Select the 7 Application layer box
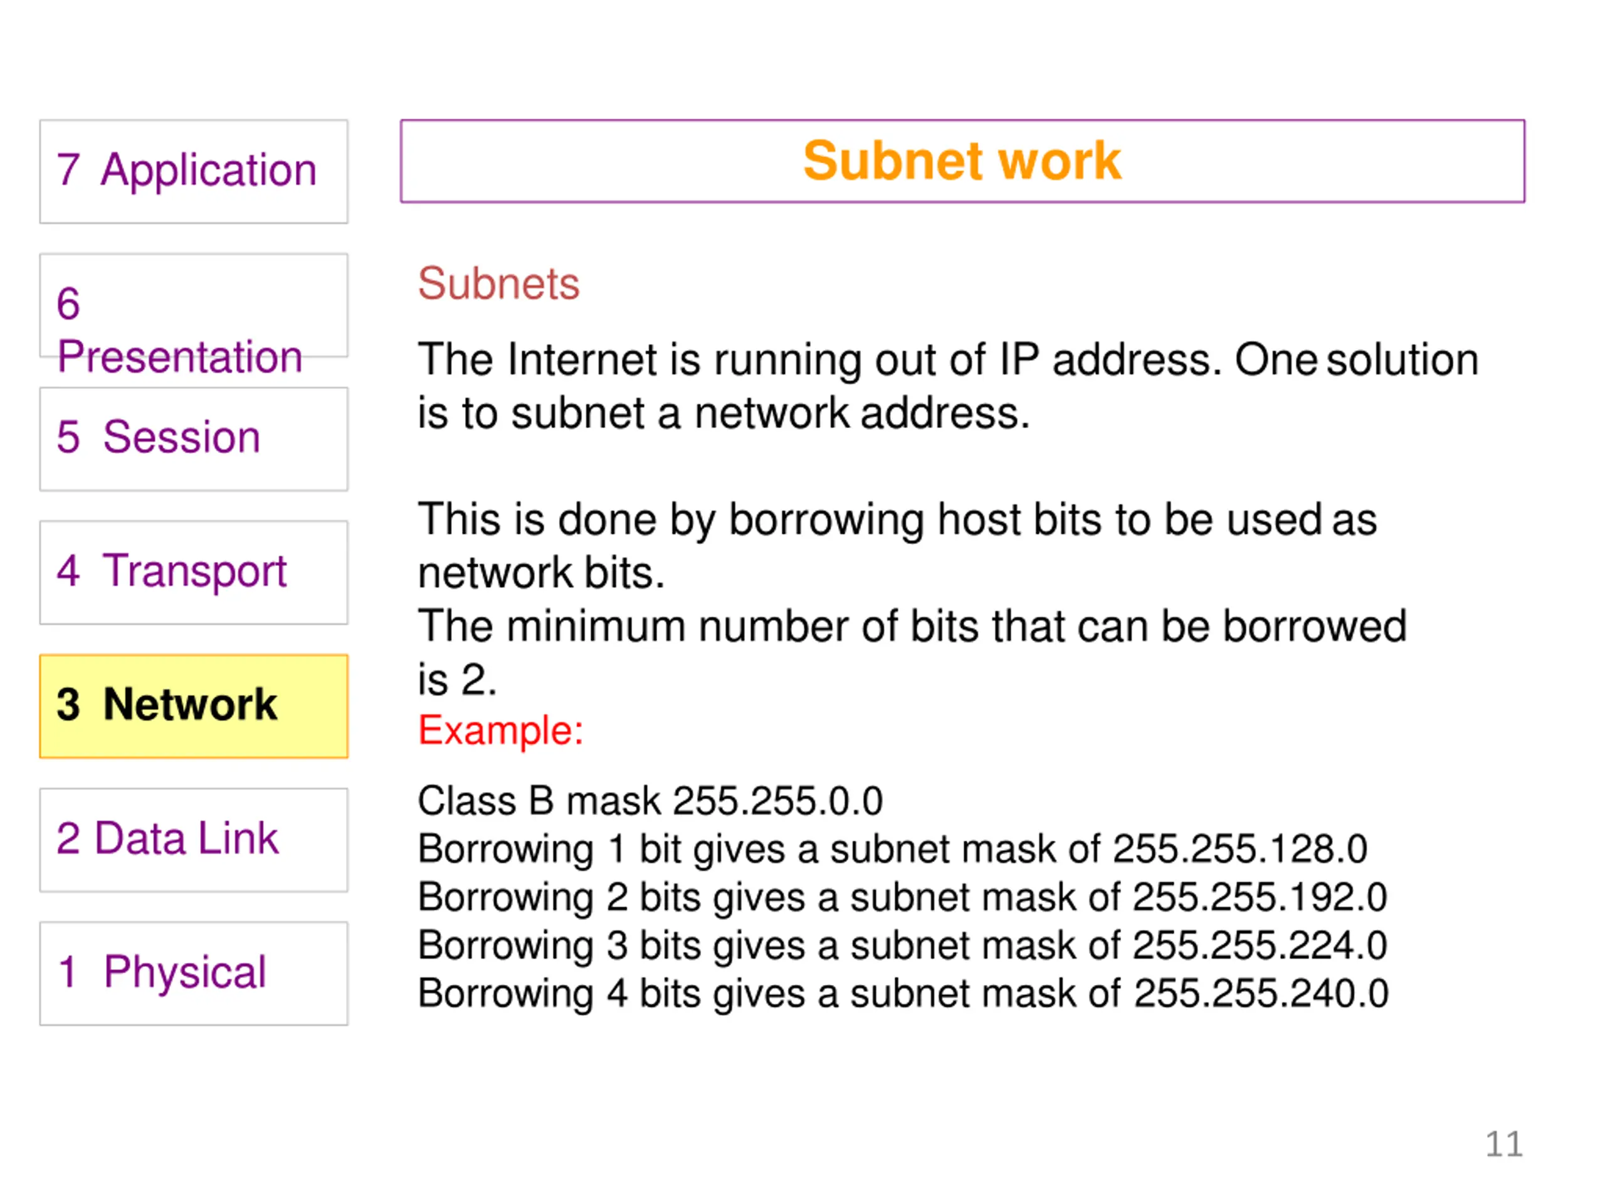This screenshot has height=1203, width=1605. click(x=194, y=172)
